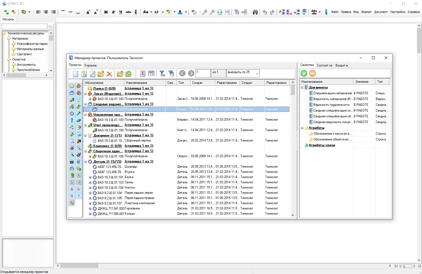The width and height of the screenshot is (422, 274).
Task: Toggle underline Ч formatting button
Action: tap(121, 12)
